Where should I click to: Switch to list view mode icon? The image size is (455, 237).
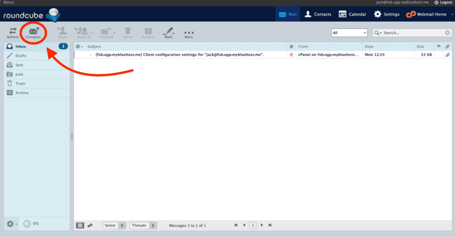point(80,225)
